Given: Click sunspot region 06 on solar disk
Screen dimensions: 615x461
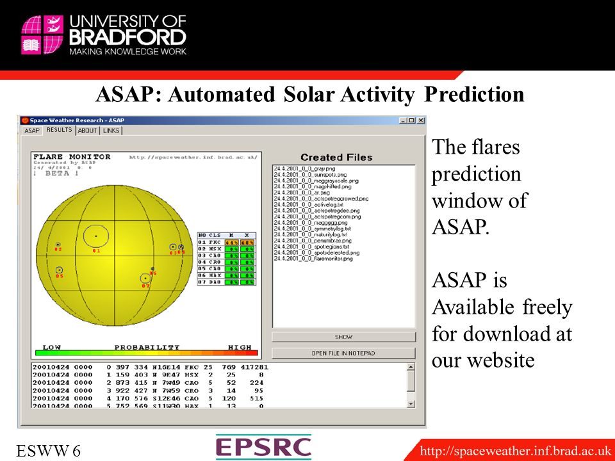Looking at the screenshot, I should coord(152,269).
